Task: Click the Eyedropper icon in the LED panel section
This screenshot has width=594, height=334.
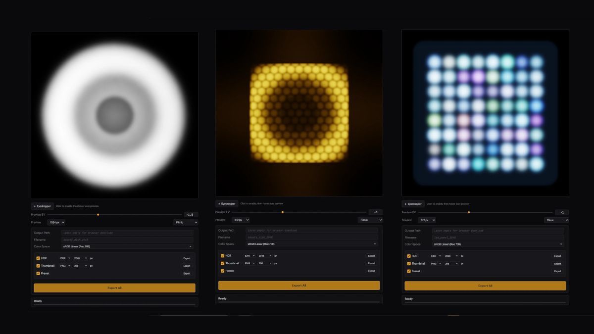Action: click(413, 203)
